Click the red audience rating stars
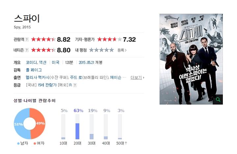 click(x=43, y=39)
